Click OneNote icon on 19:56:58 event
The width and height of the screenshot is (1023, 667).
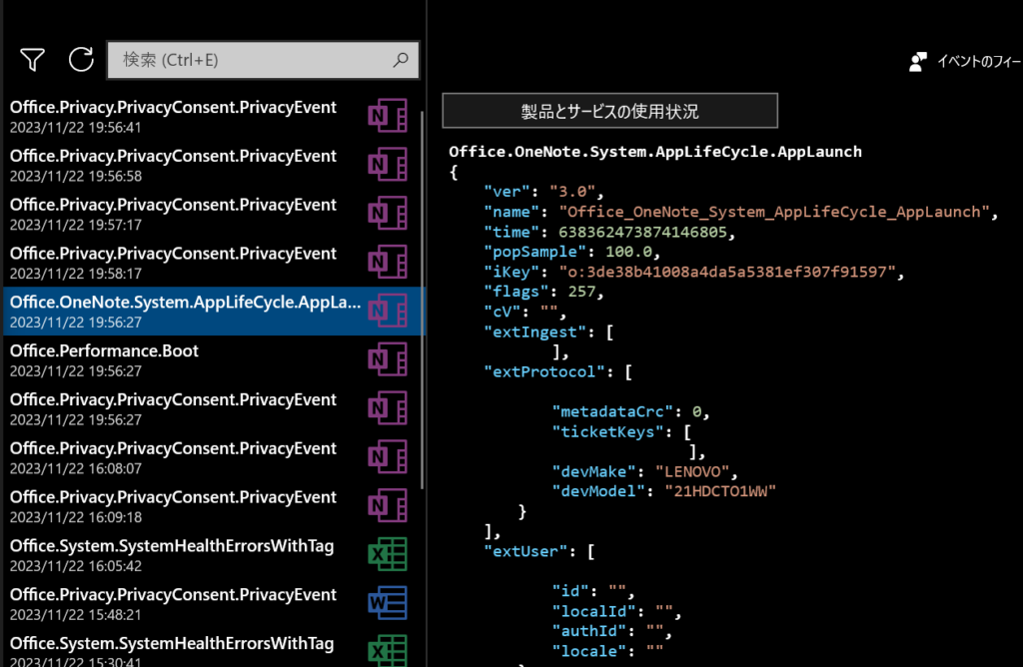pos(388,165)
